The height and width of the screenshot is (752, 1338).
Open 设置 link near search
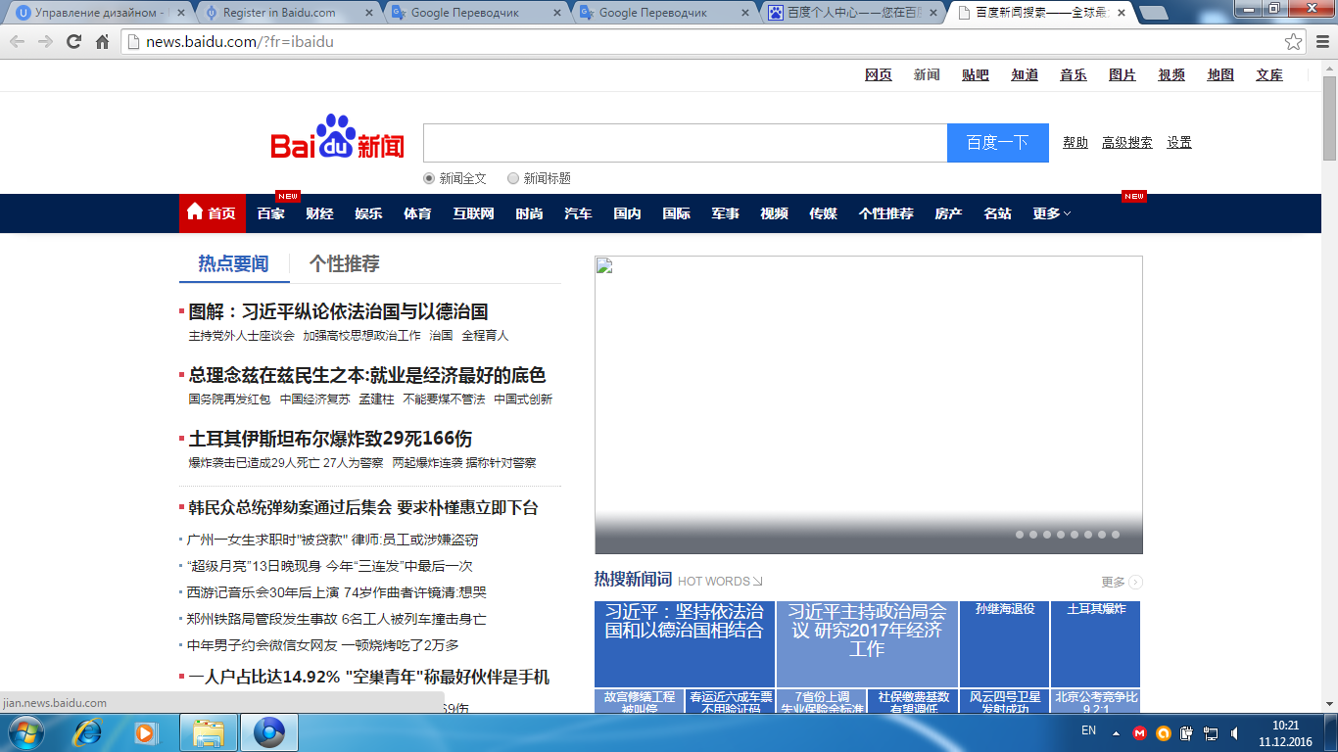coord(1179,142)
